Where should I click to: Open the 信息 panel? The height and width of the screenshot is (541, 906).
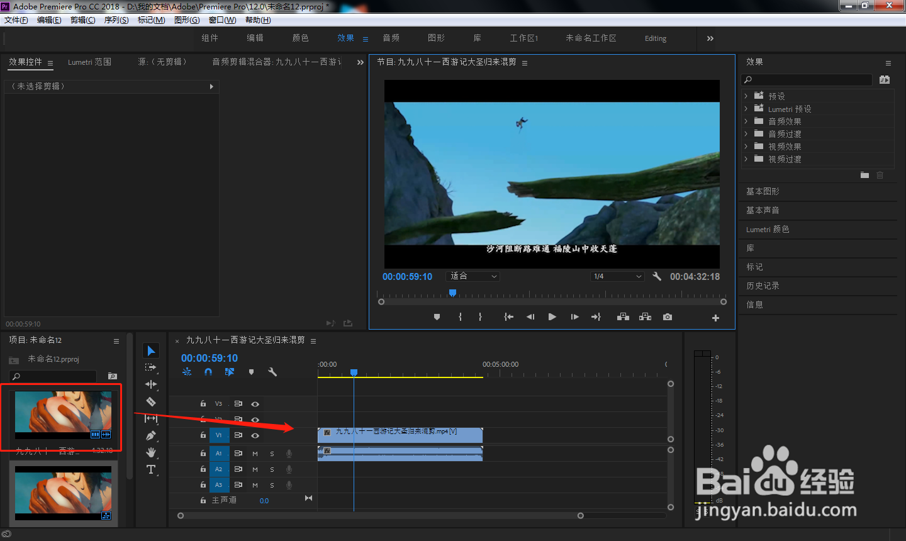click(x=754, y=304)
